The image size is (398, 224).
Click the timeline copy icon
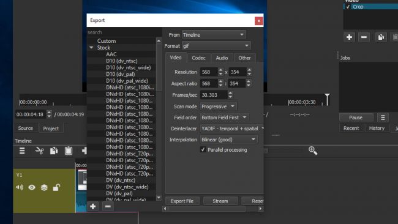(x=53, y=151)
